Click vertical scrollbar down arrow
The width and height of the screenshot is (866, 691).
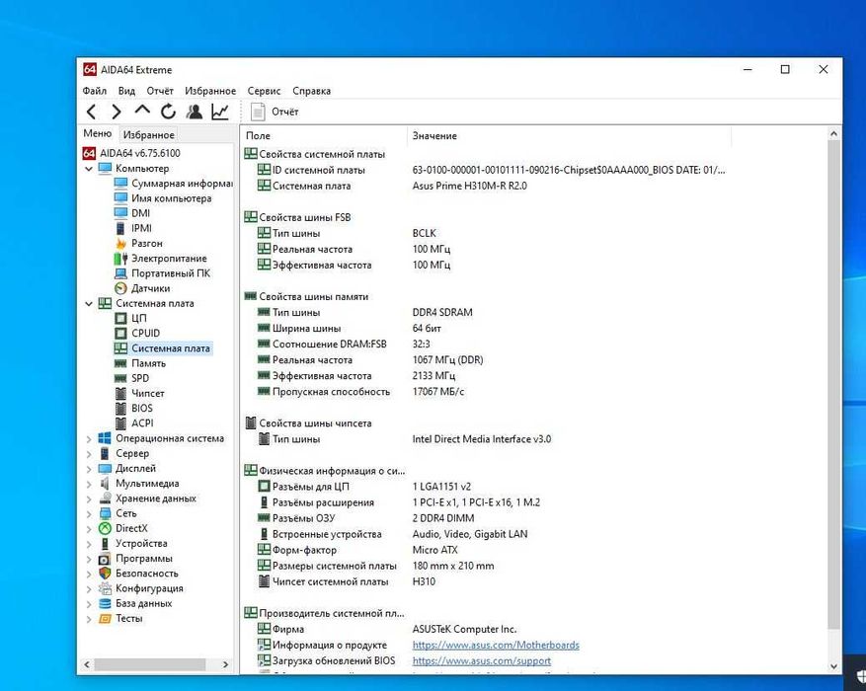[834, 666]
